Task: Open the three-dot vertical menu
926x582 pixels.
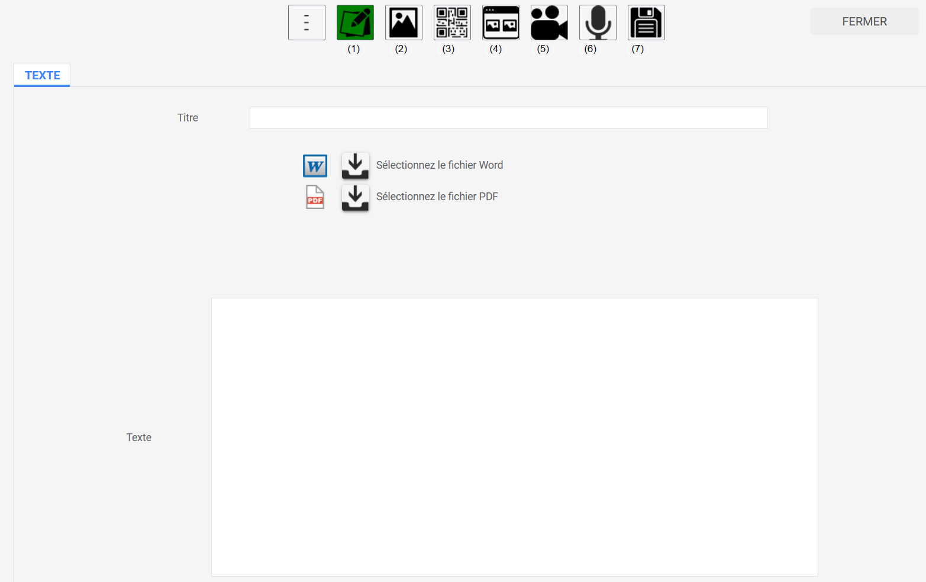Action: point(306,22)
